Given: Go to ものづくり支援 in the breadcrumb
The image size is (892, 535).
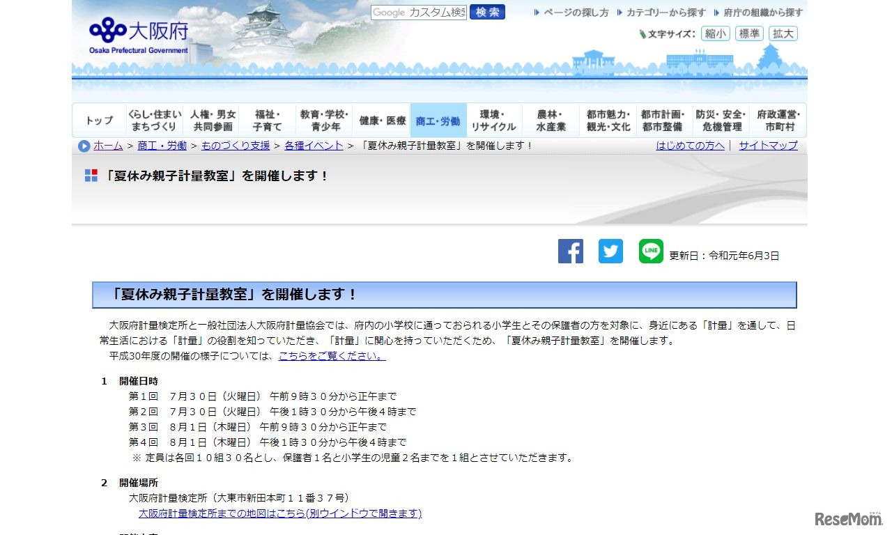Looking at the screenshot, I should [x=236, y=146].
